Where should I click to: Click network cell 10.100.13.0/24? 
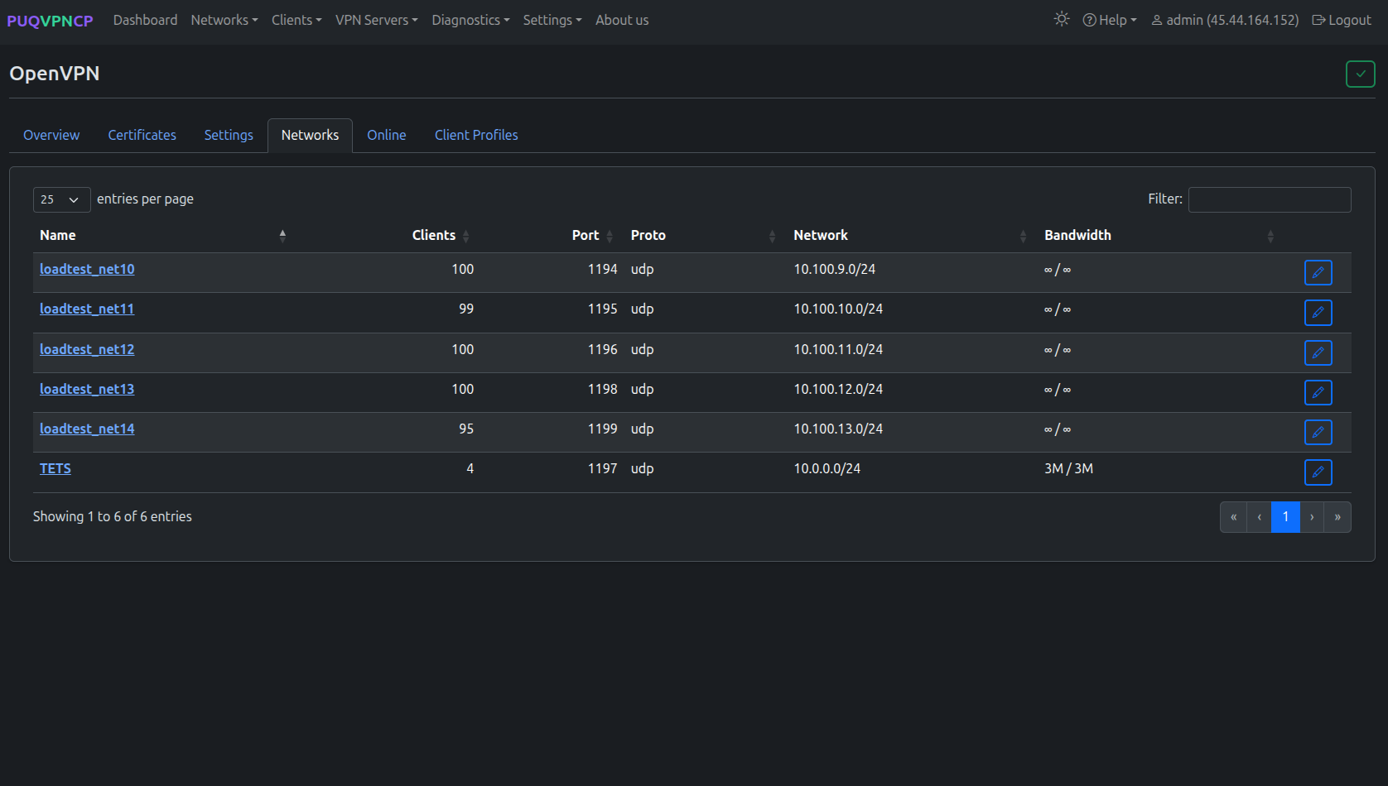(x=838, y=429)
